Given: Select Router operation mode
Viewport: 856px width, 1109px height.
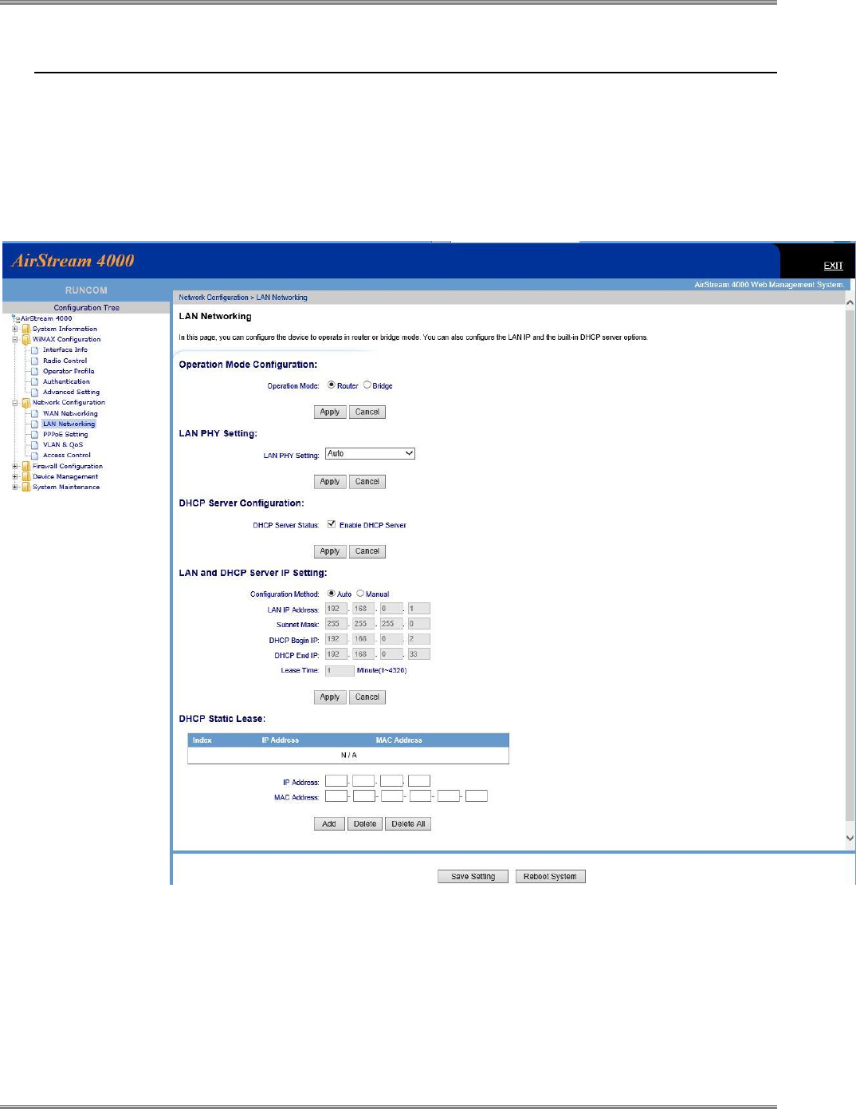Looking at the screenshot, I should 332,385.
